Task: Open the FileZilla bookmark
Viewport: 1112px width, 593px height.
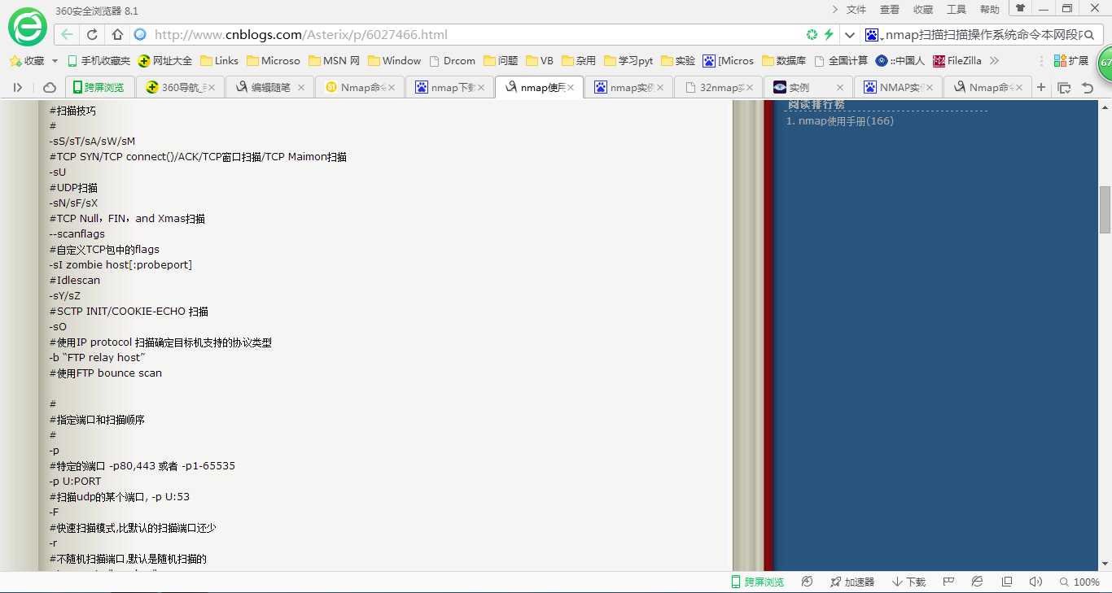Action: point(957,61)
